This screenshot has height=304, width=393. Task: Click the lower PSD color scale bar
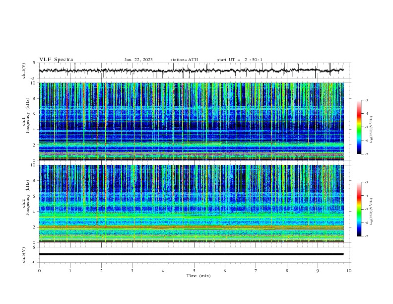[x=359, y=209]
